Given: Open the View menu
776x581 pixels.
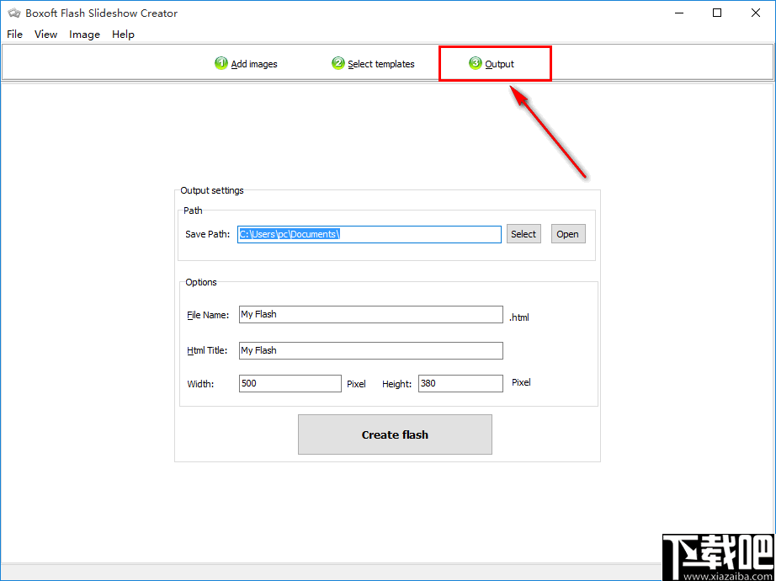Looking at the screenshot, I should point(45,35).
